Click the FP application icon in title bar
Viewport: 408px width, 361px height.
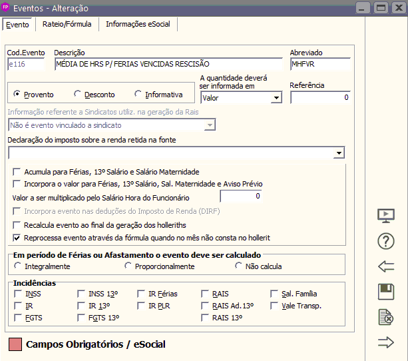7,7
